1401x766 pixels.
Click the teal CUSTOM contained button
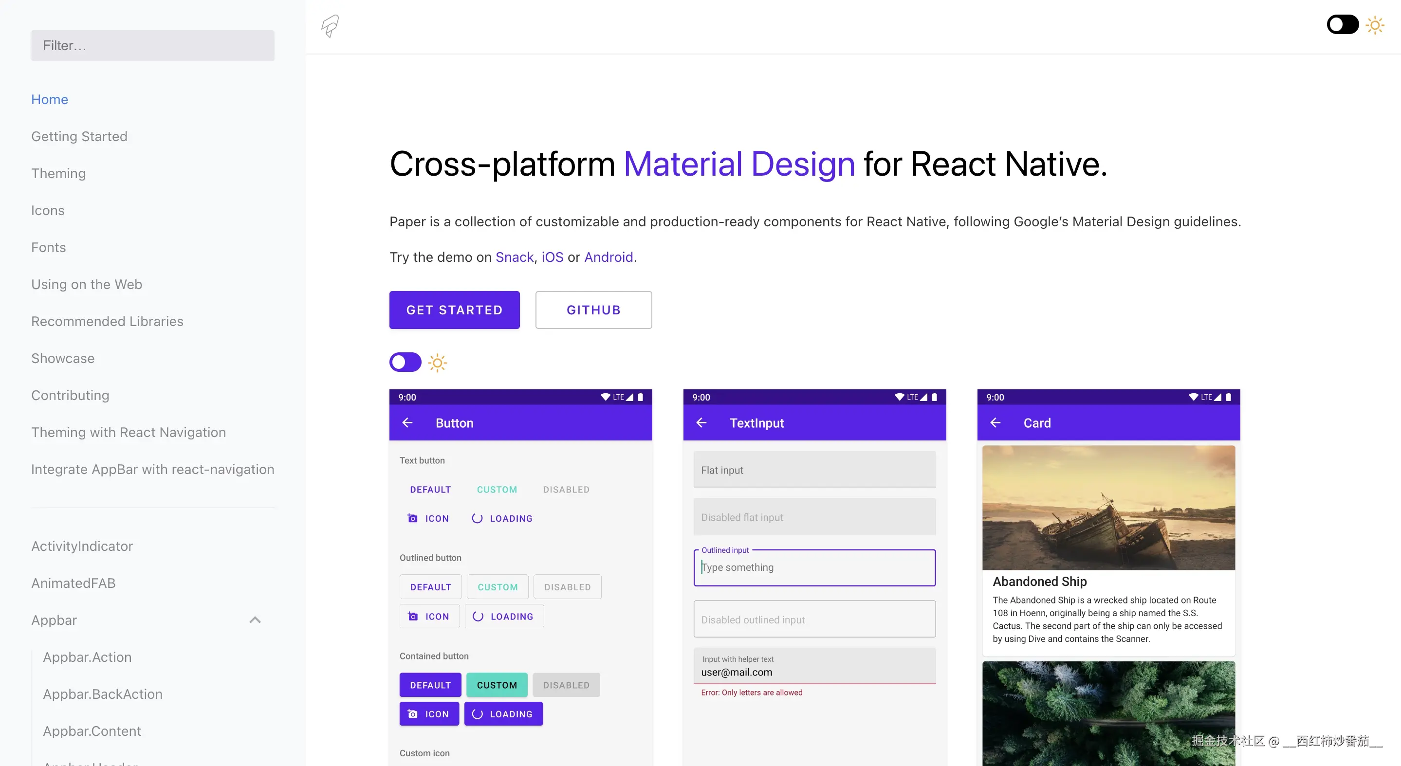(x=497, y=685)
